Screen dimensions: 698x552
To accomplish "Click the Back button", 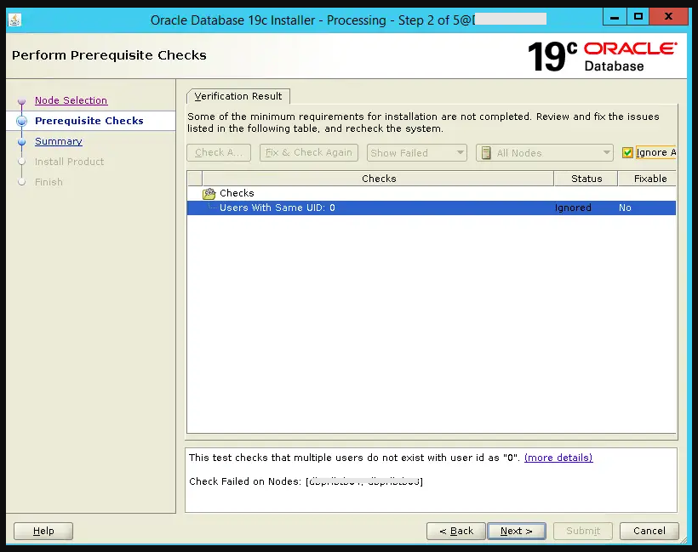I will click(456, 531).
